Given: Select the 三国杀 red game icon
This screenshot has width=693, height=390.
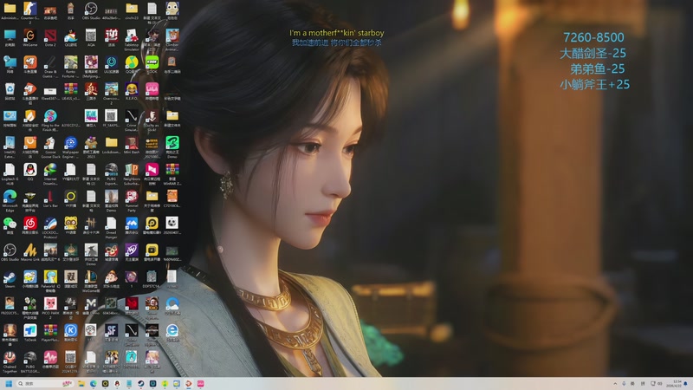Looking at the screenshot, I should pyautogui.click(x=91, y=91).
